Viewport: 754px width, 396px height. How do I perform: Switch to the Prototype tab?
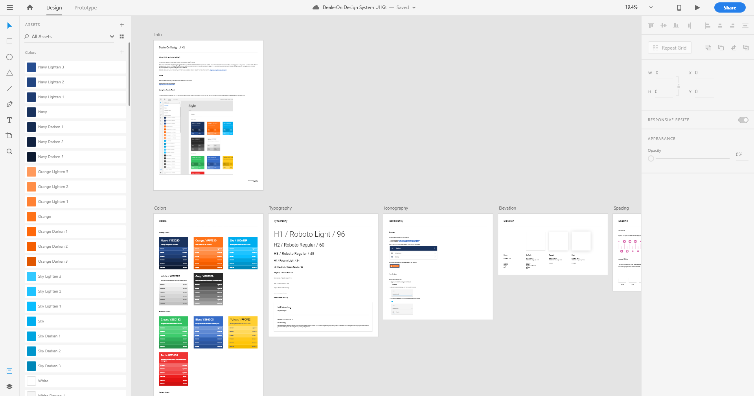(86, 7)
